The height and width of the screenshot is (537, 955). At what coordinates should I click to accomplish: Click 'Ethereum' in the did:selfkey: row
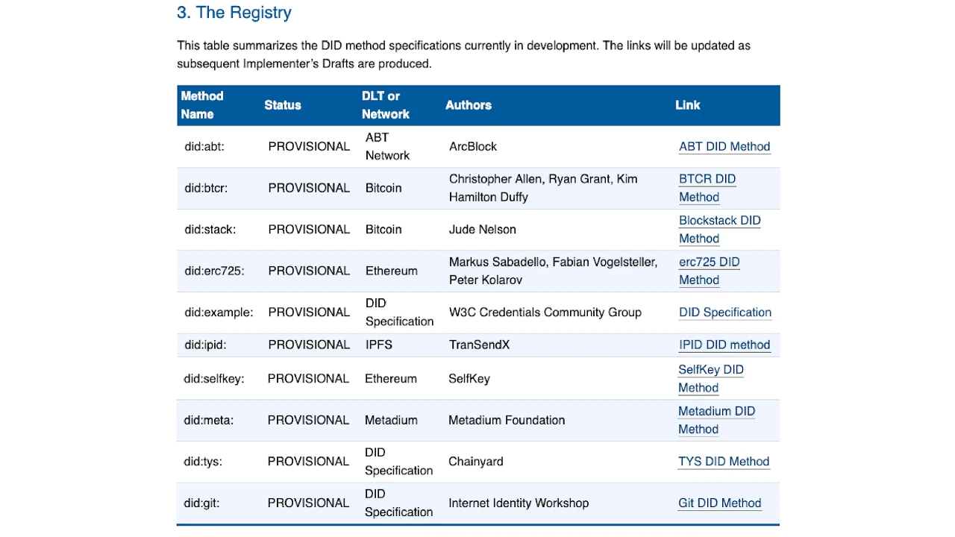(x=391, y=379)
